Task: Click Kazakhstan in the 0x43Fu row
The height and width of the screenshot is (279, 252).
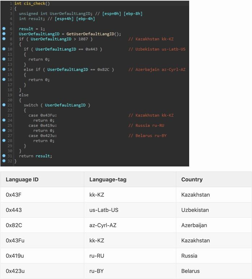Action: coord(196,240)
